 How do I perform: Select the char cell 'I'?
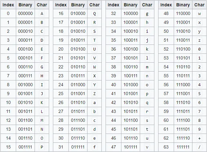click(42, 85)
